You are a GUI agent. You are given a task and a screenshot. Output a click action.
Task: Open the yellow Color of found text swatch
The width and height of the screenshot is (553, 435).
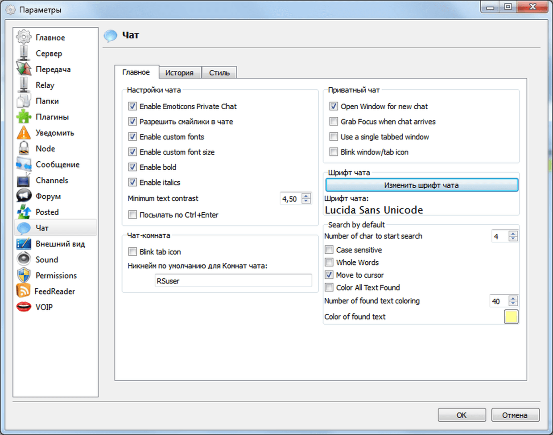pos(511,317)
